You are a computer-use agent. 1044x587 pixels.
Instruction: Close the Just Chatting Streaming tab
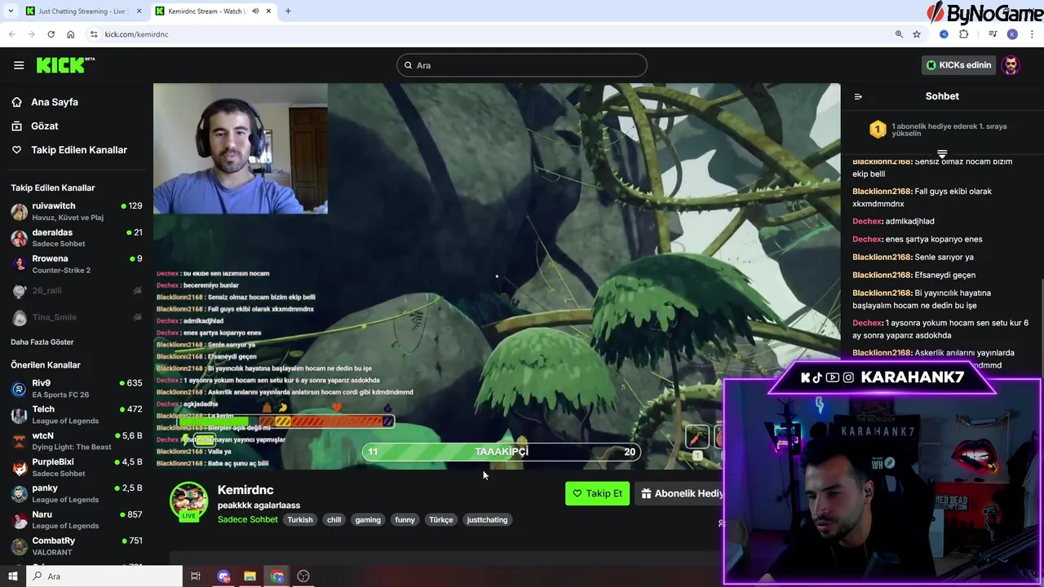pos(139,11)
